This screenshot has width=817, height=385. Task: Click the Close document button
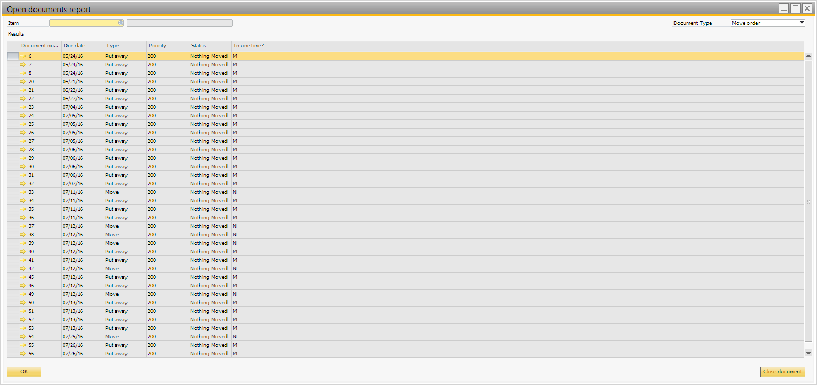coord(782,372)
